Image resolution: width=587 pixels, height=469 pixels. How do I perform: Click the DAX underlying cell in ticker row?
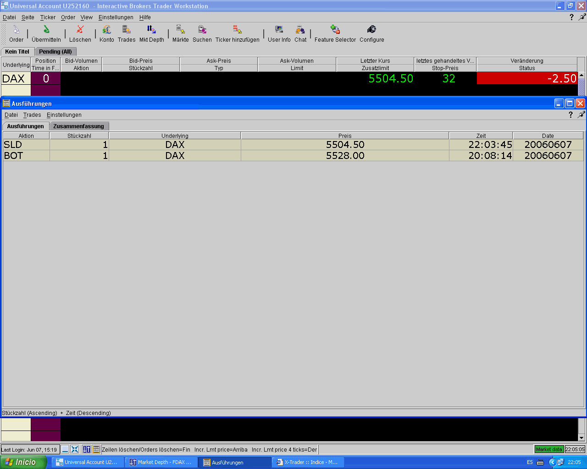tap(16, 78)
